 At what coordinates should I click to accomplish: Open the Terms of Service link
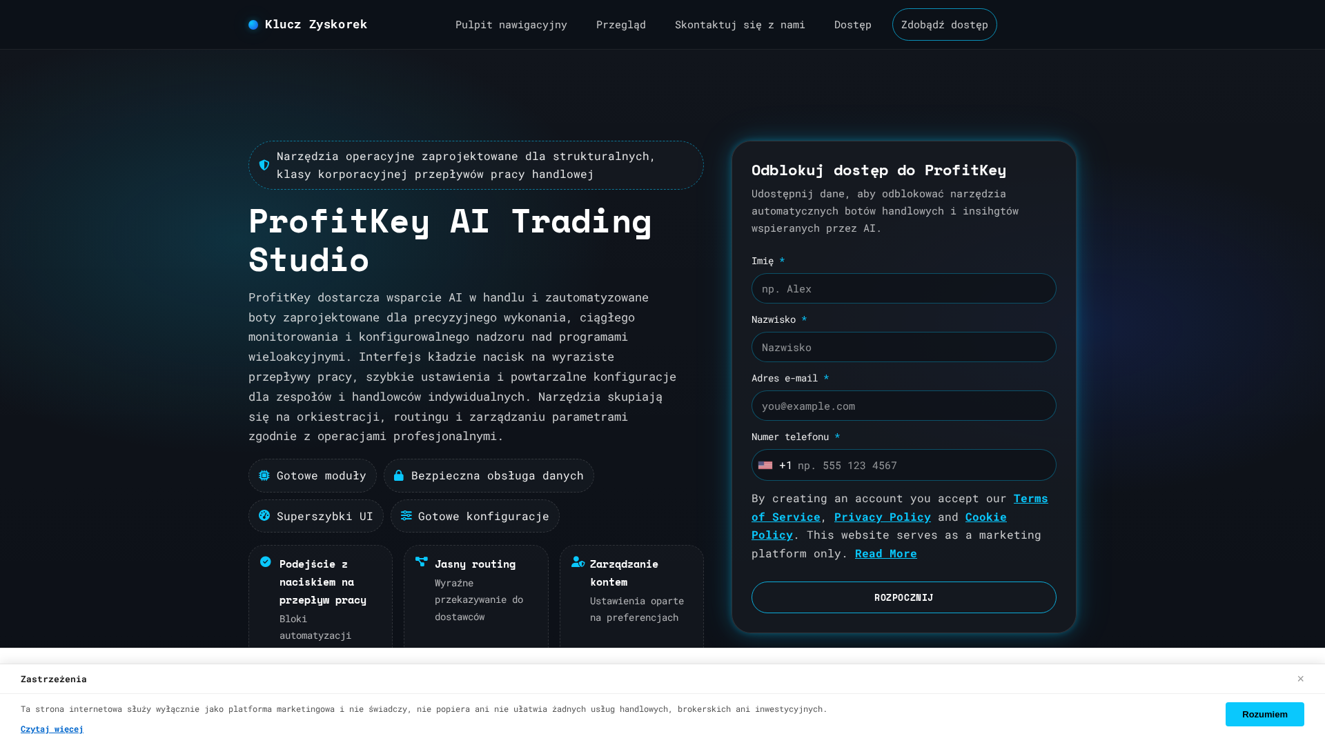900,507
